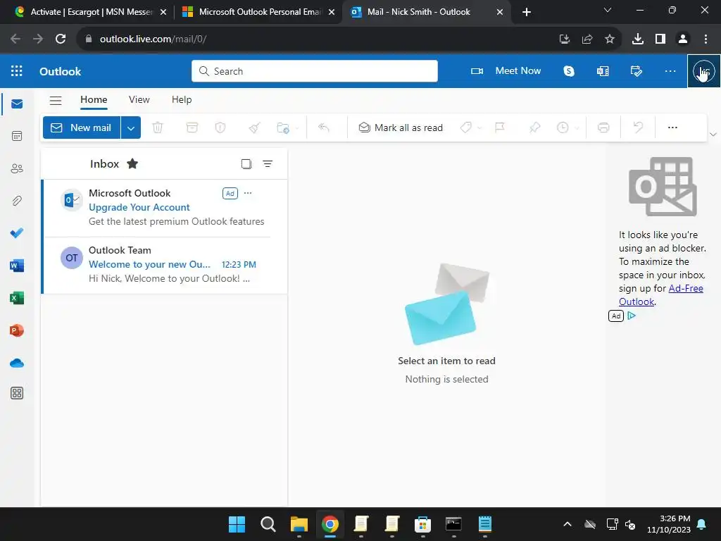Open header more options ellipsis

[x=670, y=71]
